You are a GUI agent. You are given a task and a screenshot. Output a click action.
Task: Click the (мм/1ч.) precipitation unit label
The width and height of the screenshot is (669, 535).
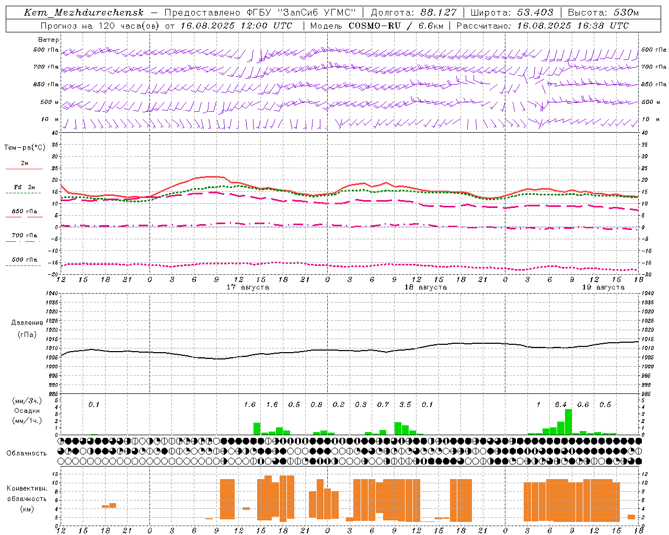pos(27,421)
